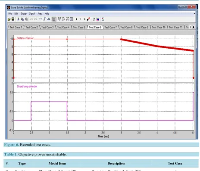The image size is (200, 171).
Task: Click the Time (sec) axis label
Action: pyautogui.click(x=103, y=137)
